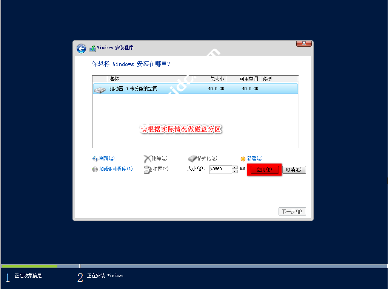Screen dimensions: 388x289
Task: Click the 名称 column header
Action: pos(149,79)
